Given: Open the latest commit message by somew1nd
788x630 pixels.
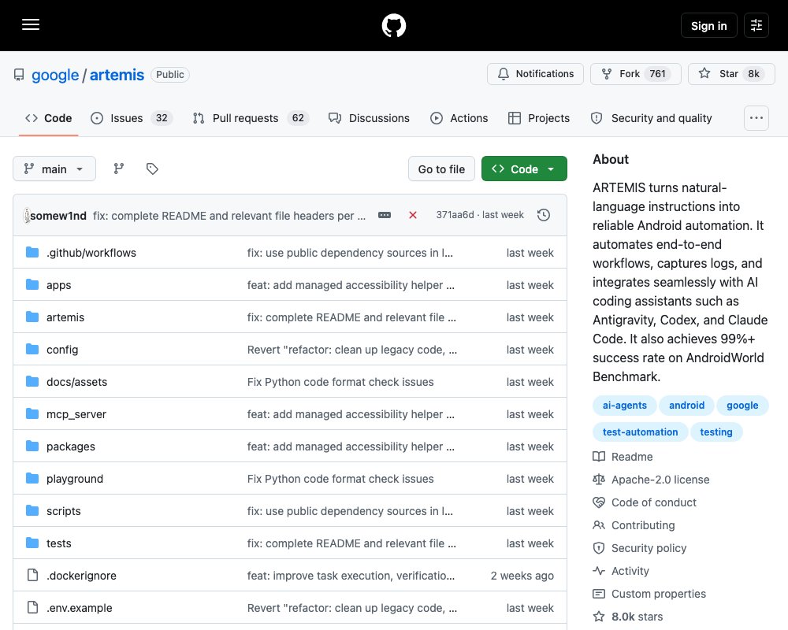Looking at the screenshot, I should [x=229, y=216].
